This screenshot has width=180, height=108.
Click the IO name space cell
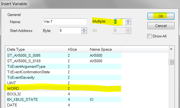[x=92, y=99]
